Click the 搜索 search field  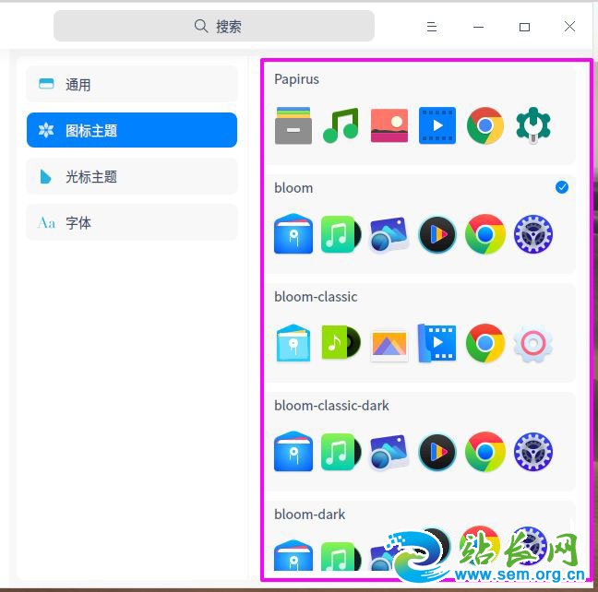click(x=214, y=27)
